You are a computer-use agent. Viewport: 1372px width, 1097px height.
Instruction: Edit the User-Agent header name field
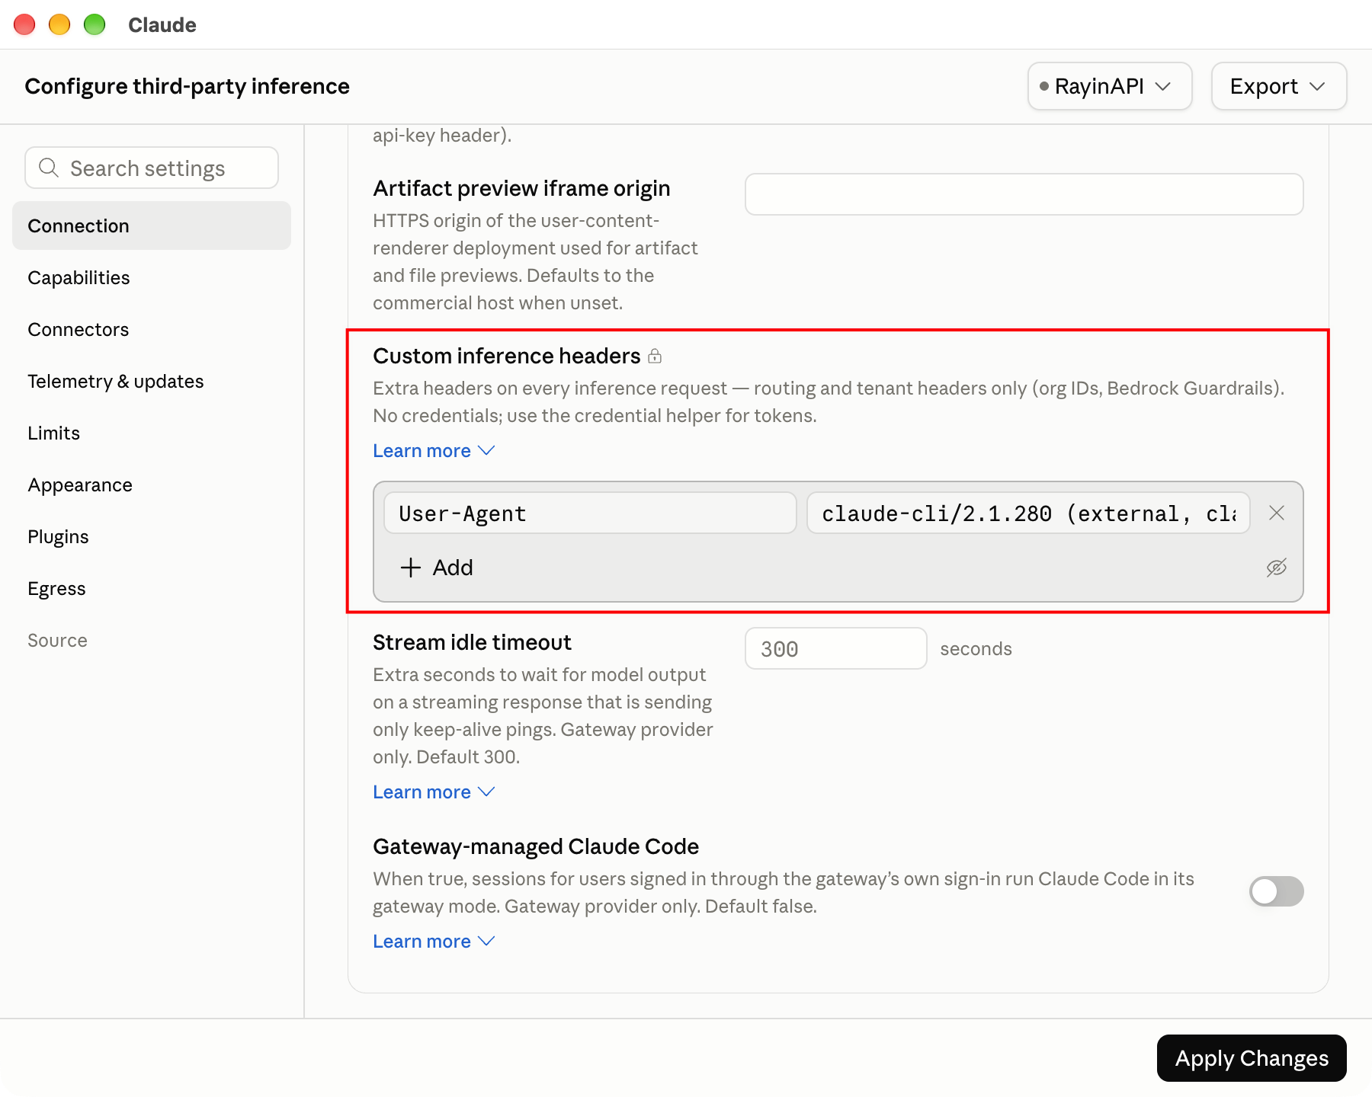tap(590, 513)
